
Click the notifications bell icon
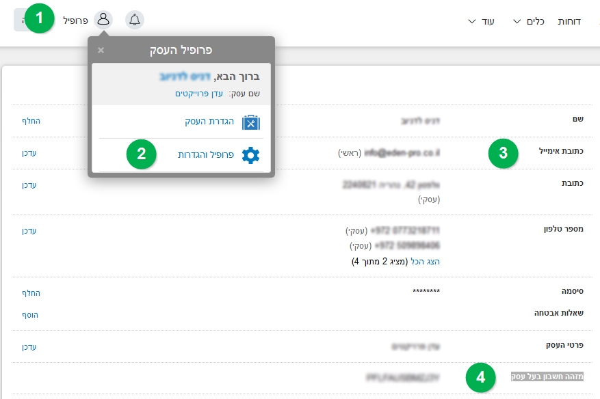click(134, 20)
